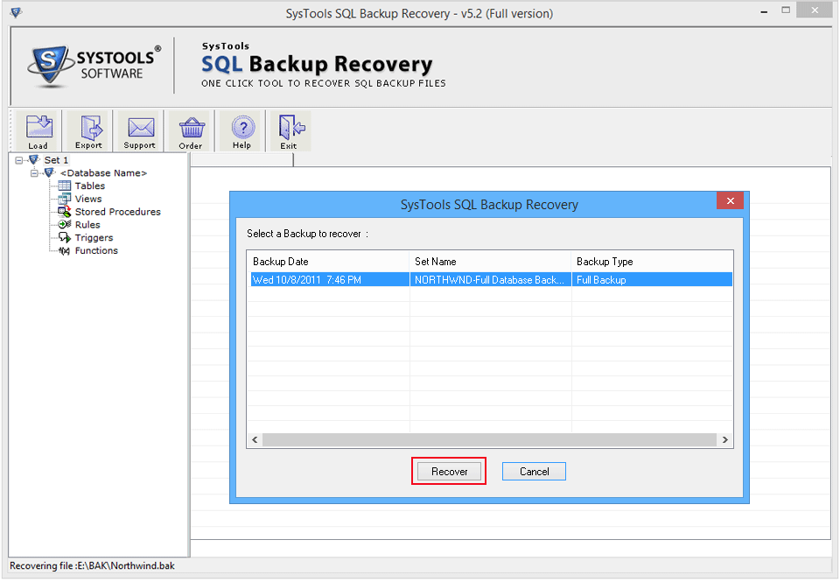Click the Export toolbar icon
Viewport: 840px width, 582px height.
(88, 130)
